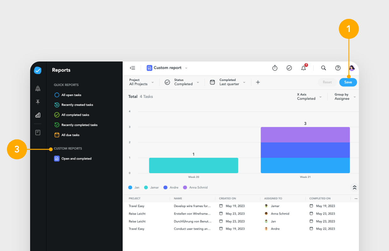The height and width of the screenshot is (251, 389).
Task: Click the Reports sidebar heading
Action: pyautogui.click(x=61, y=70)
